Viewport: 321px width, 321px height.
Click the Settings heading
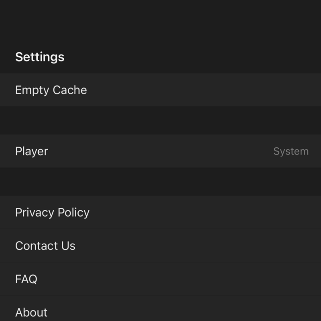(40, 57)
